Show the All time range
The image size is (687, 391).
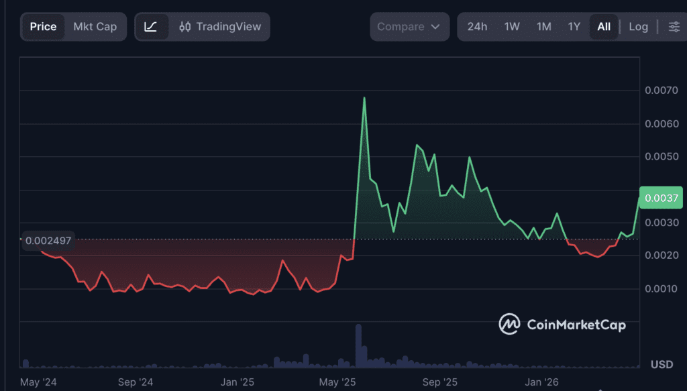tap(604, 27)
